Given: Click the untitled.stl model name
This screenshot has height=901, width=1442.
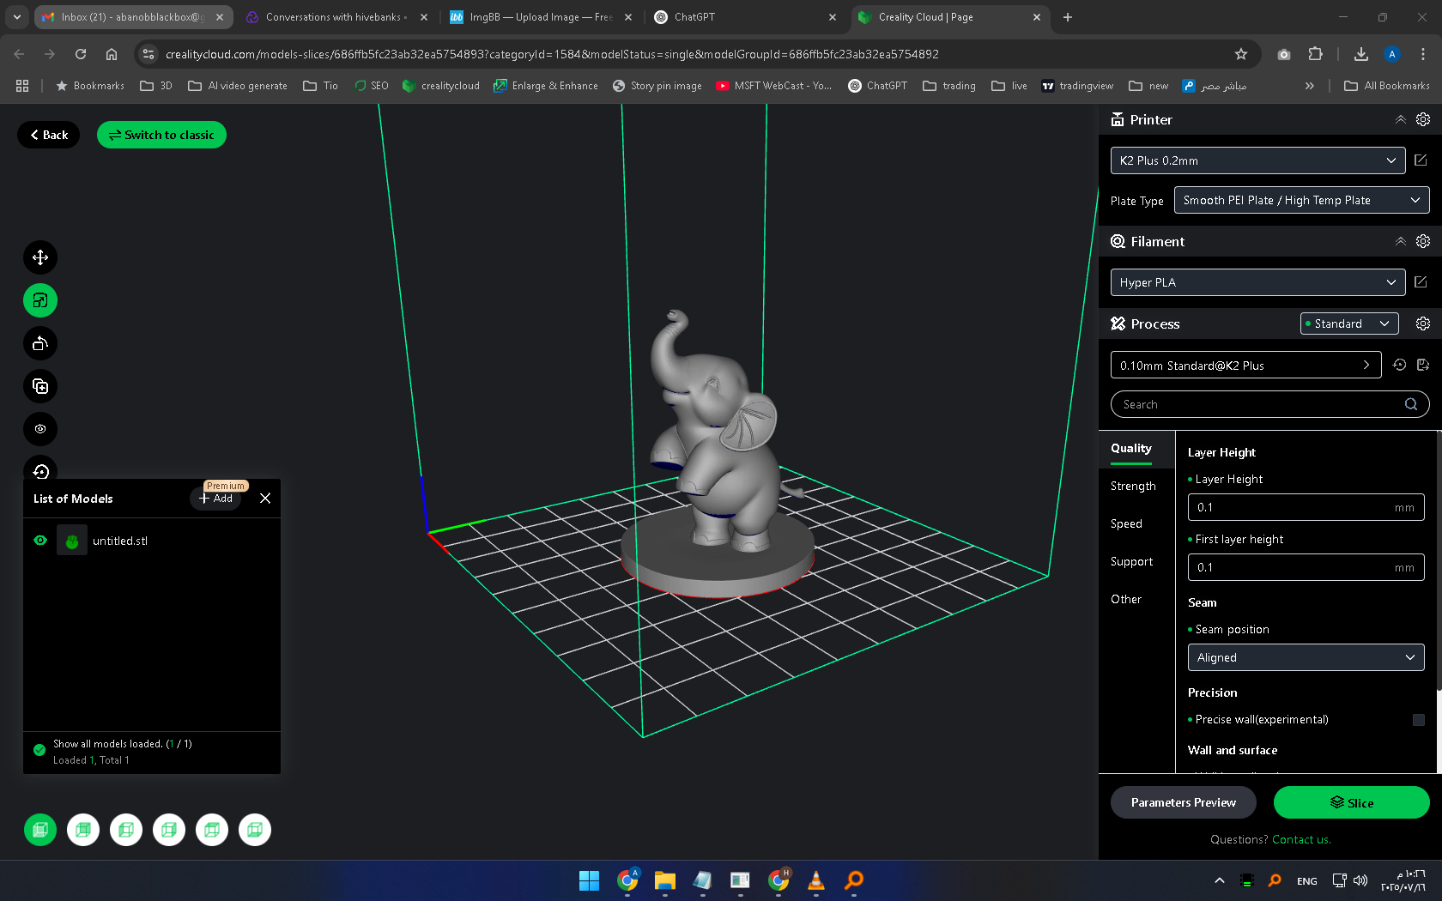Looking at the screenshot, I should pos(120,541).
